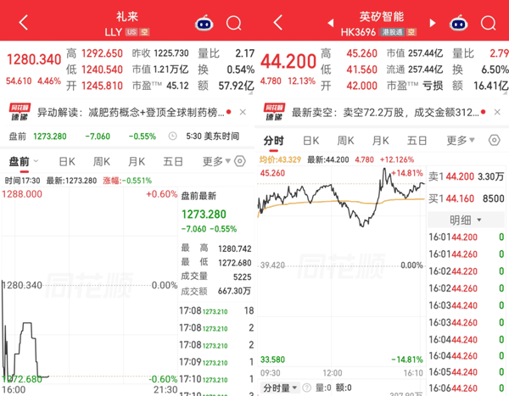Expand 更多 chart options on 英矽智能 page
Image resolution: width=509 pixels, height=396 pixels.
tap(461, 141)
